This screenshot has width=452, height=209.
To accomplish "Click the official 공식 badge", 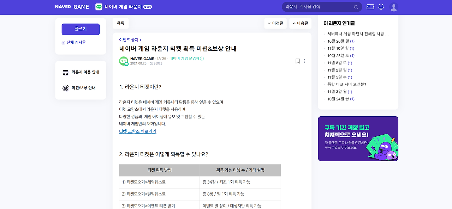I will tap(148, 7).
